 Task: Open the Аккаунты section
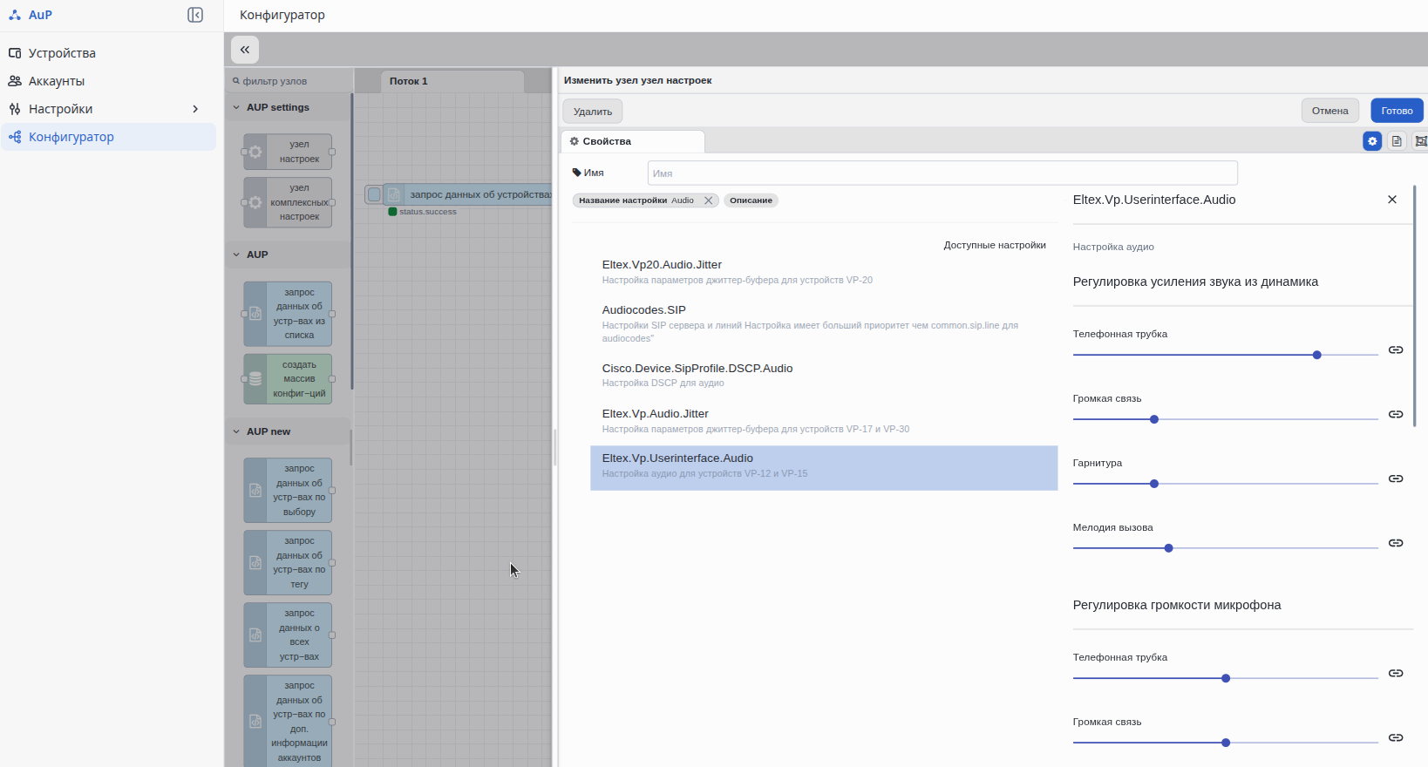point(108,81)
